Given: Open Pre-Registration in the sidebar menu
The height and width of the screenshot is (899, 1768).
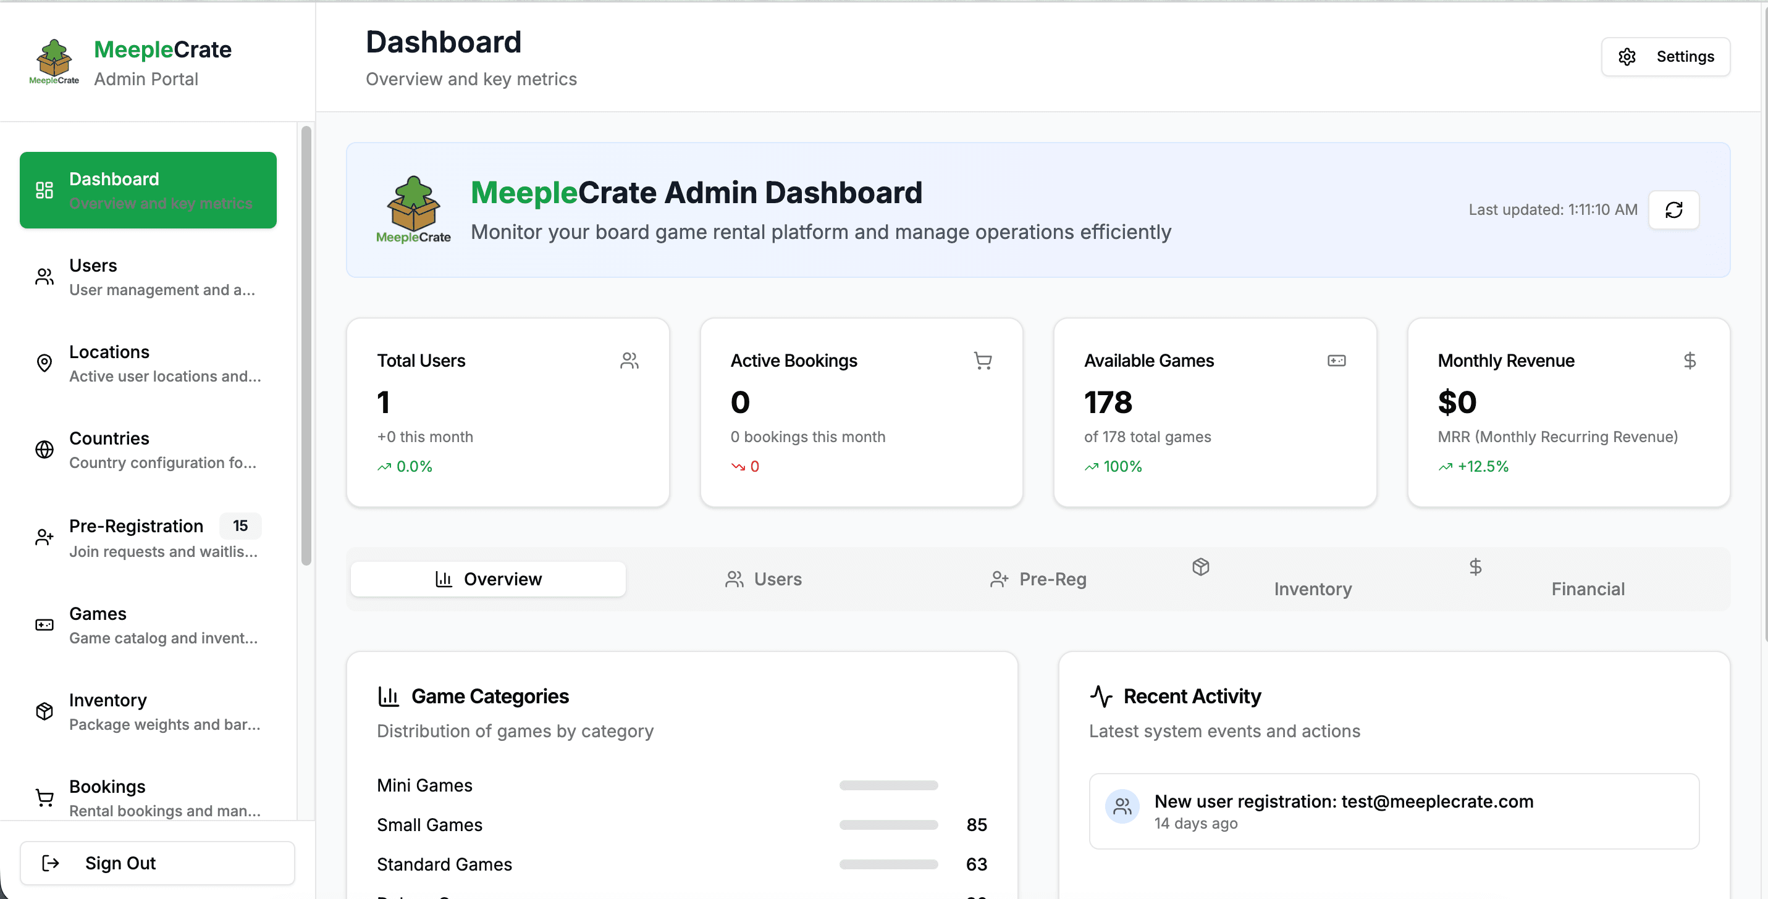Looking at the screenshot, I should (148, 537).
